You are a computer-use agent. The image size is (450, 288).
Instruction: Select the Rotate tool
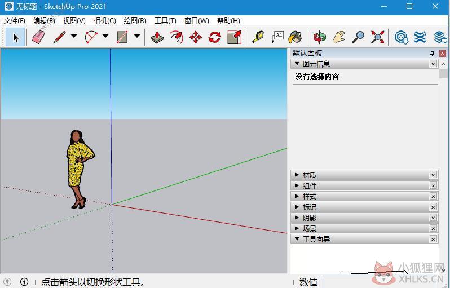click(x=215, y=37)
